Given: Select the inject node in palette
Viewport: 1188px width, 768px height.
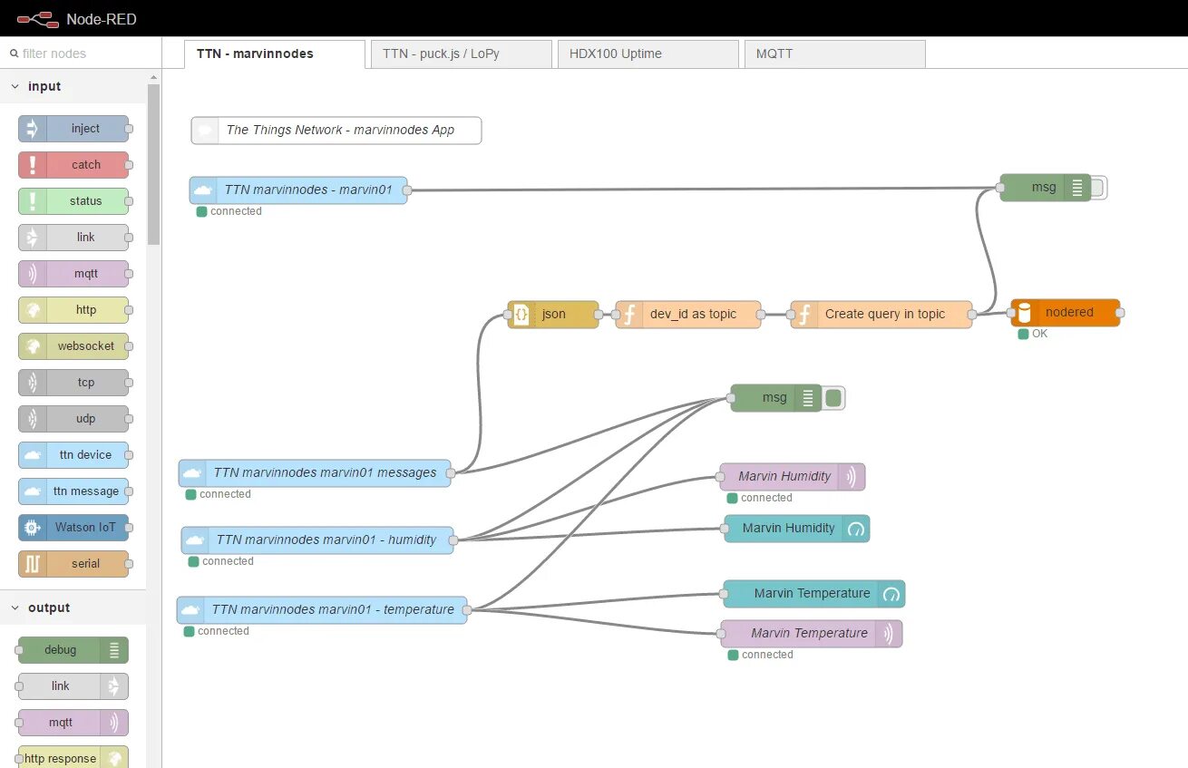Looking at the screenshot, I should [73, 129].
